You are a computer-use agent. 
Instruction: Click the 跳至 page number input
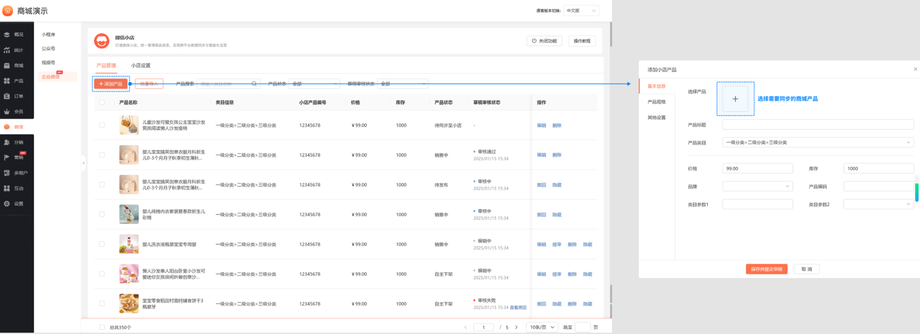point(582,327)
